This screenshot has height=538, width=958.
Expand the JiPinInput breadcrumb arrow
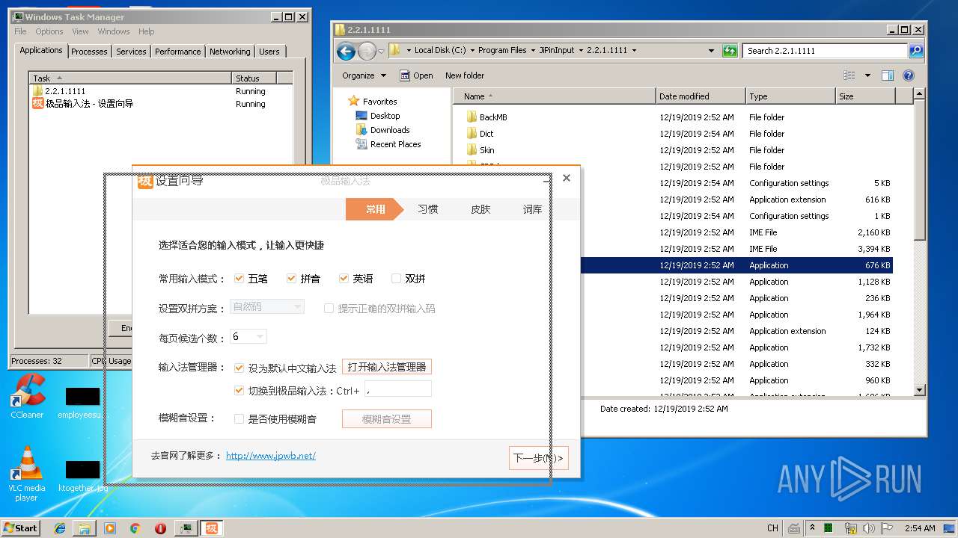pyautogui.click(x=581, y=51)
